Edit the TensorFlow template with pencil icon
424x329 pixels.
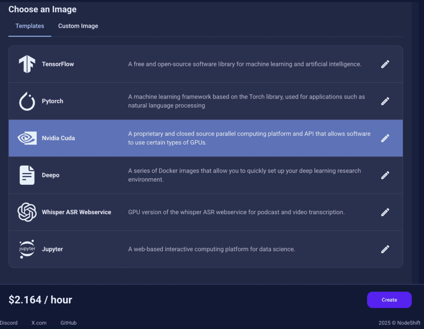pyautogui.click(x=385, y=64)
